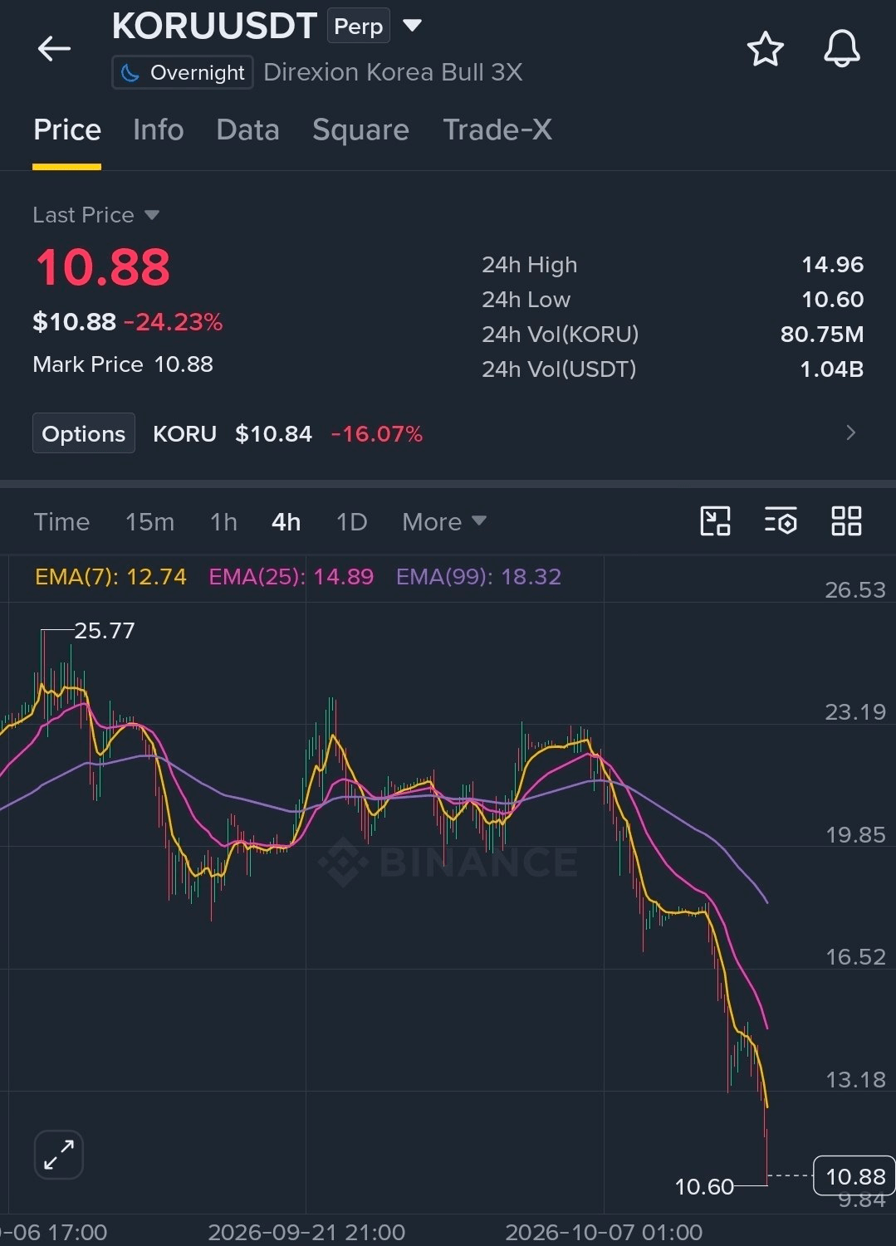The image size is (896, 1246).
Task: Switch to the Info tab
Action: coord(159,130)
